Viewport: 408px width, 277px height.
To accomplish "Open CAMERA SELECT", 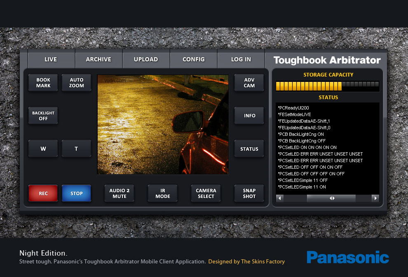I will [x=206, y=193].
